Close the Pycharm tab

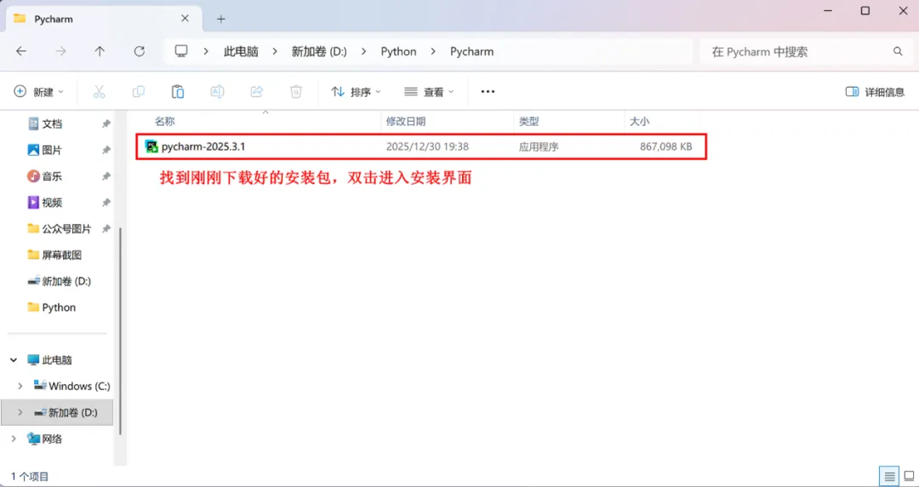pyautogui.click(x=186, y=18)
